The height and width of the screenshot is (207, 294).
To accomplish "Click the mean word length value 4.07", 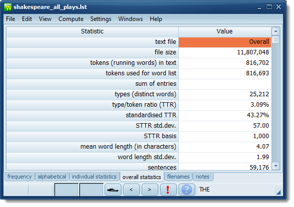I will pyautogui.click(x=263, y=147).
